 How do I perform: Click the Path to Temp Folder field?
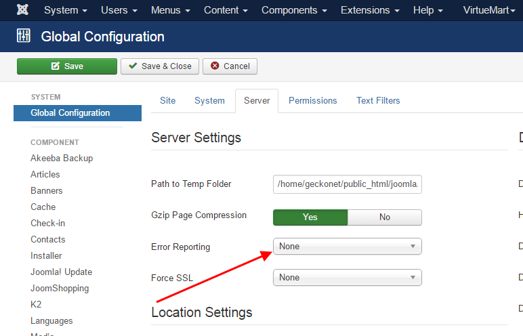(x=347, y=184)
